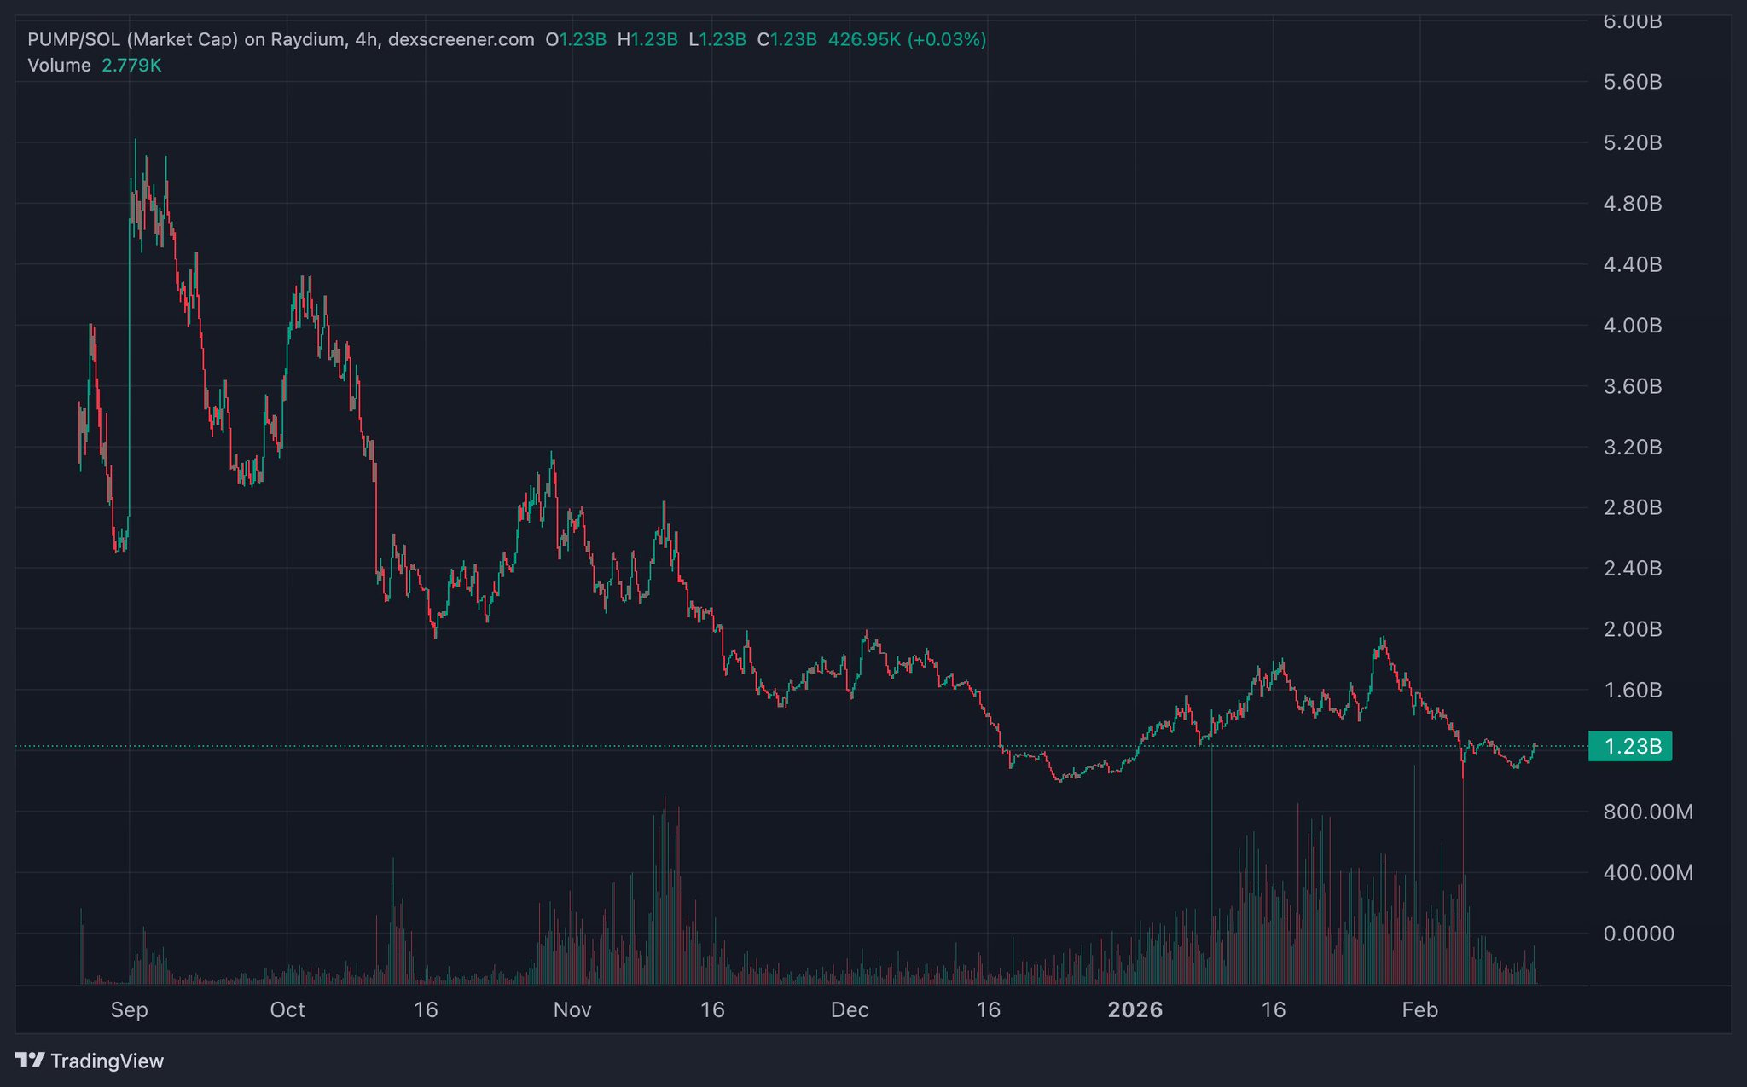Click the Sep label on time axis

[130, 1010]
